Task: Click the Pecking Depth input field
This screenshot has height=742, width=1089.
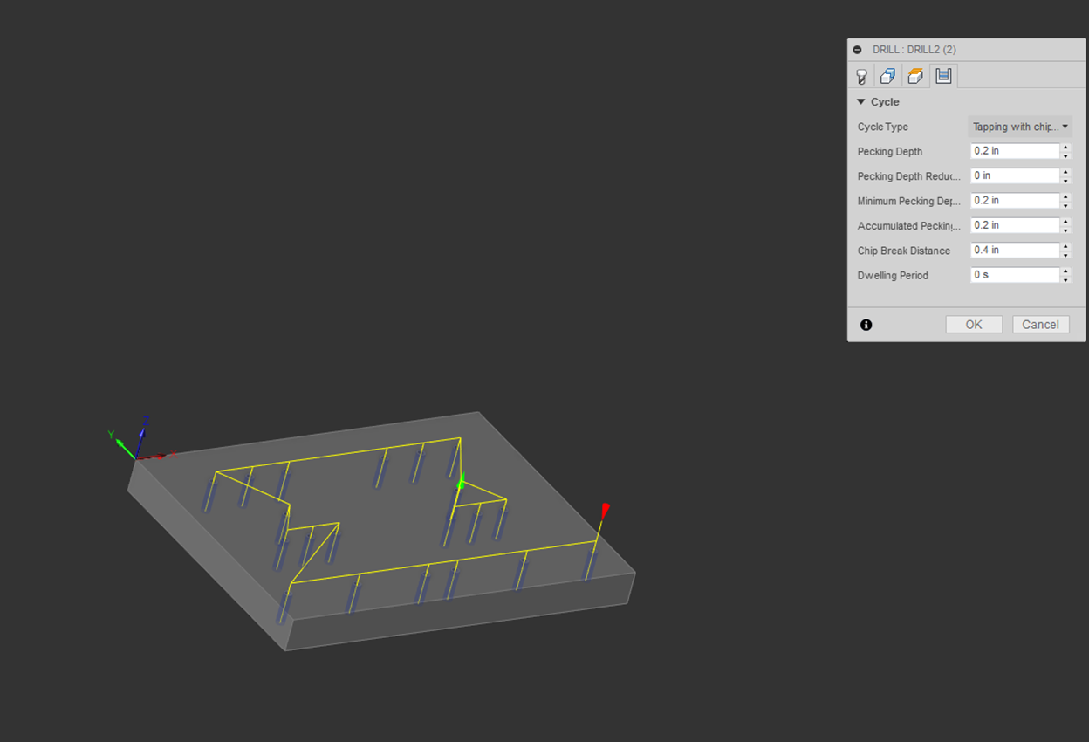Action: pos(1014,151)
